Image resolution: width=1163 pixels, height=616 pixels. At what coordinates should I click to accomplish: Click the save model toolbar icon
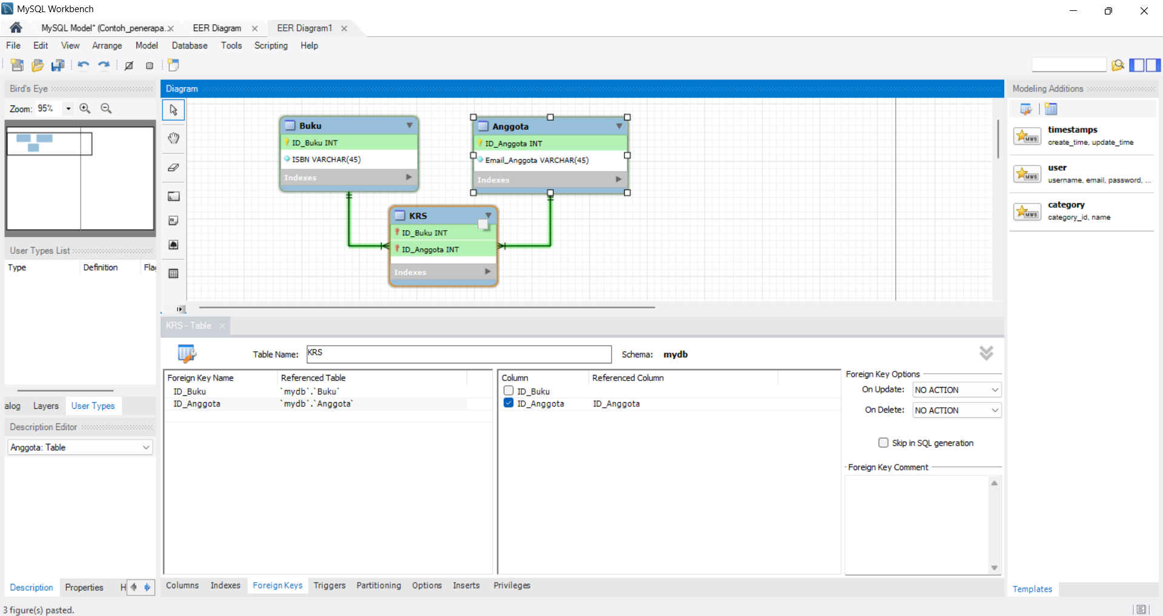click(58, 65)
